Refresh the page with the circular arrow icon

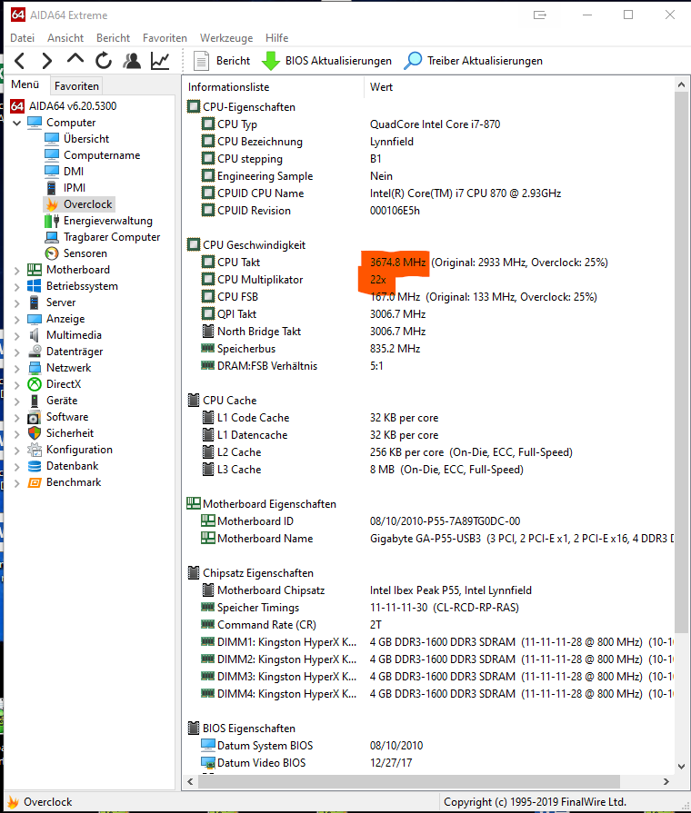[104, 61]
